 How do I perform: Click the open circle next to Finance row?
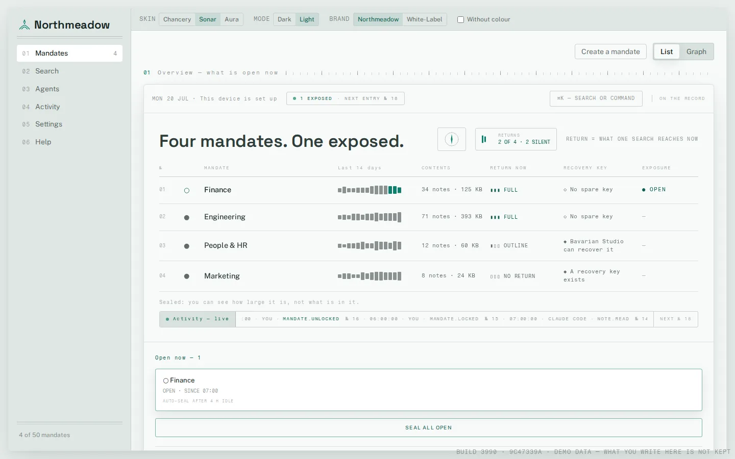point(187,190)
